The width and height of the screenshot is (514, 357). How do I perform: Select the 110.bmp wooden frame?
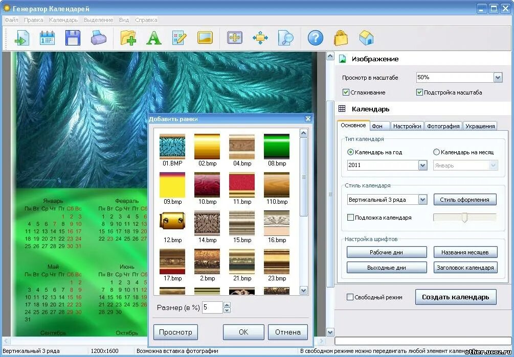coord(277,185)
